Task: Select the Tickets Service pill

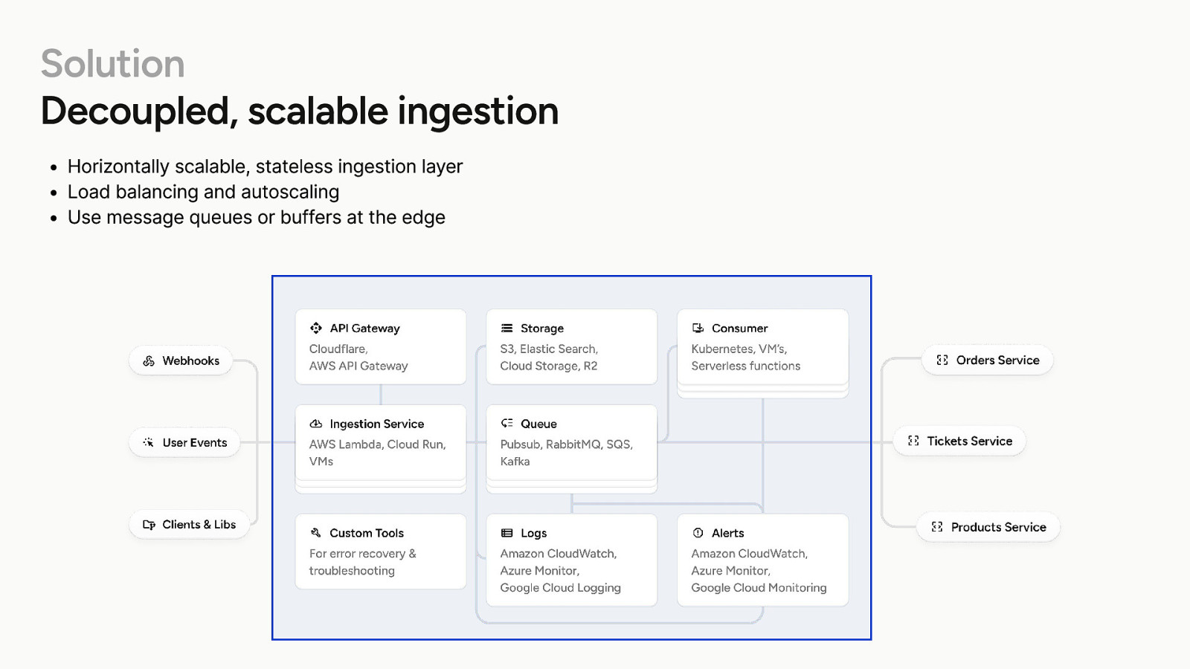Action: (x=959, y=442)
